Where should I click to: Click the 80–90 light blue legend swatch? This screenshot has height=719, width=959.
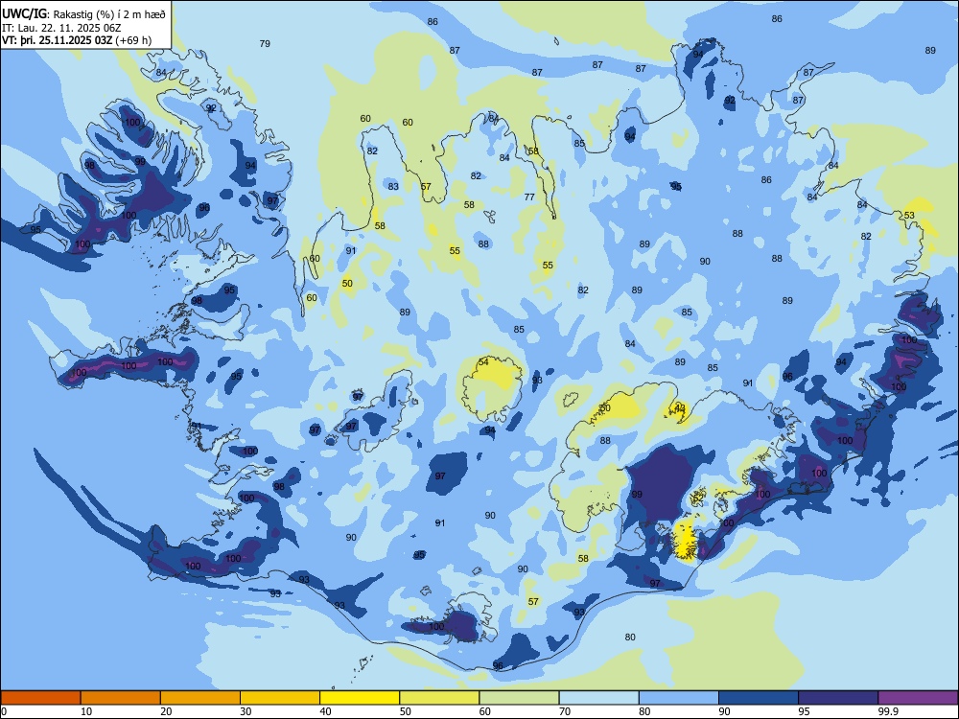(x=679, y=698)
